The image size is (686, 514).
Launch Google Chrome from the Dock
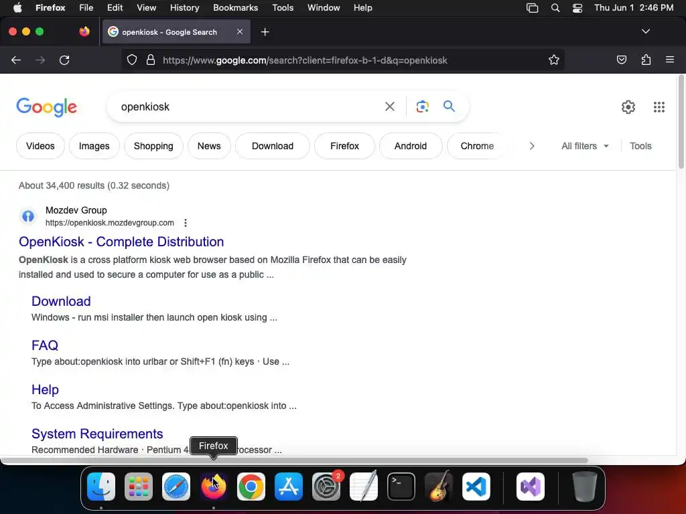[x=251, y=487]
